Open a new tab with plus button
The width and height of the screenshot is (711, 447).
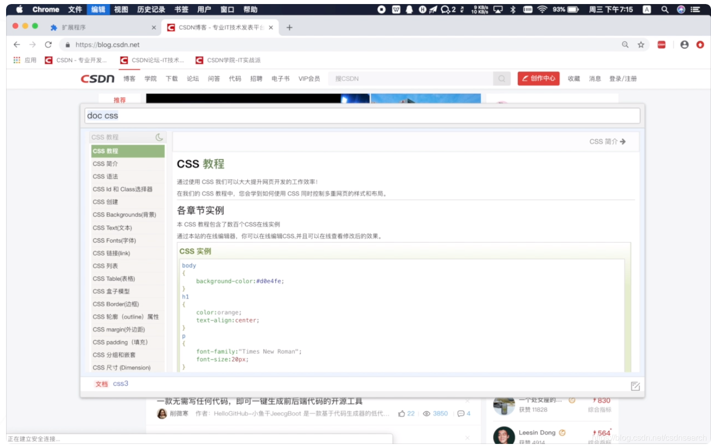290,27
